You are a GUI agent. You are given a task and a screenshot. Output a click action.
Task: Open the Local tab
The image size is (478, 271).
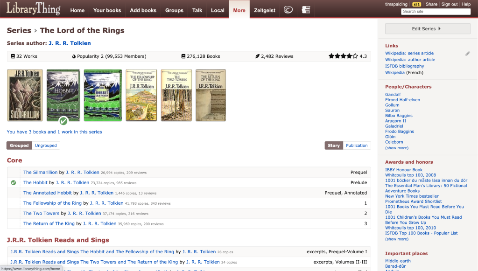pyautogui.click(x=218, y=10)
